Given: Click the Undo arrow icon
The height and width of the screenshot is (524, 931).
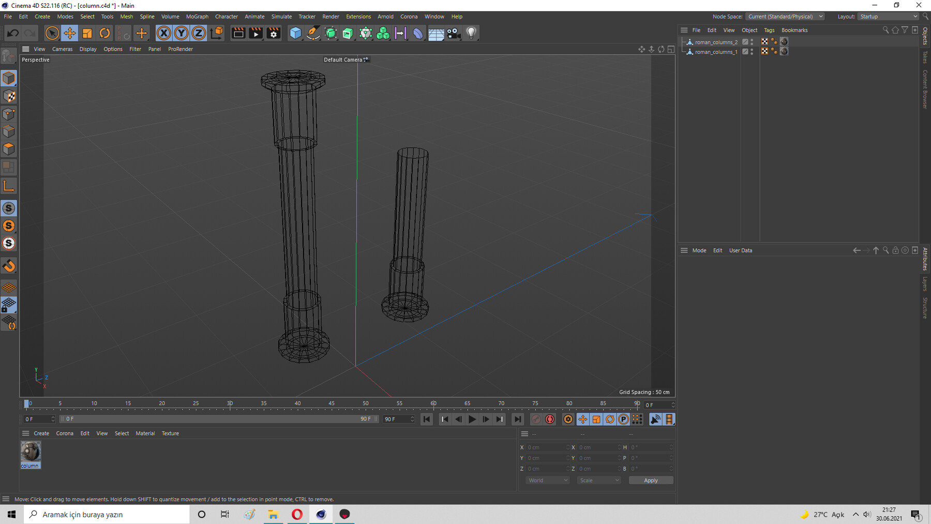Looking at the screenshot, I should tap(13, 33).
